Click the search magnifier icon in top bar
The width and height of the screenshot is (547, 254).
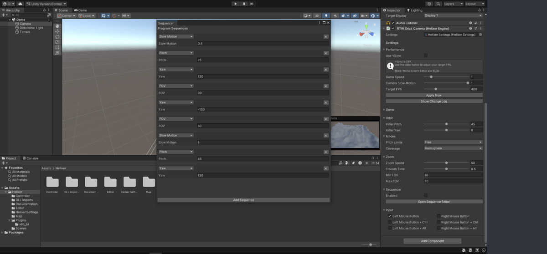click(438, 4)
